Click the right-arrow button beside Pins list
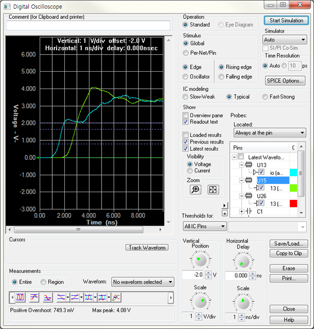314x329 pixels. pyautogui.click(x=224, y=206)
